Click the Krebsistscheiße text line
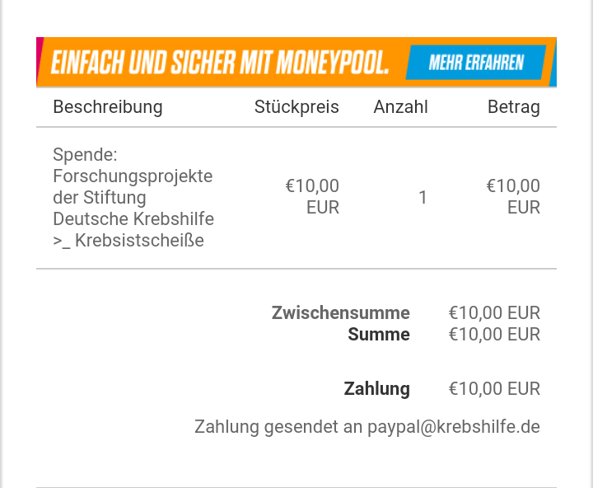The image size is (593, 488). click(128, 241)
